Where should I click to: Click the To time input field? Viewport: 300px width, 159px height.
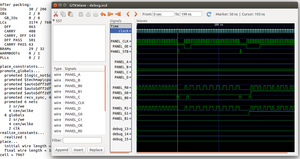191,14
